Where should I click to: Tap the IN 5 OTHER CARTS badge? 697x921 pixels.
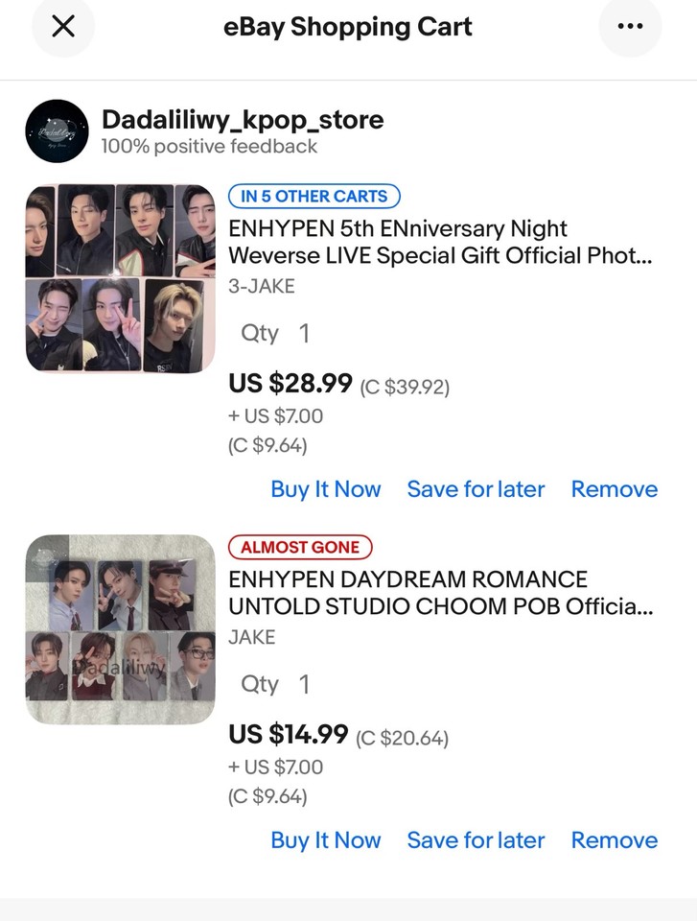(x=314, y=197)
